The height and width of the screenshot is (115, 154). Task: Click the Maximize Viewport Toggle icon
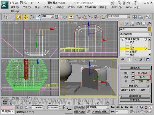(150, 111)
